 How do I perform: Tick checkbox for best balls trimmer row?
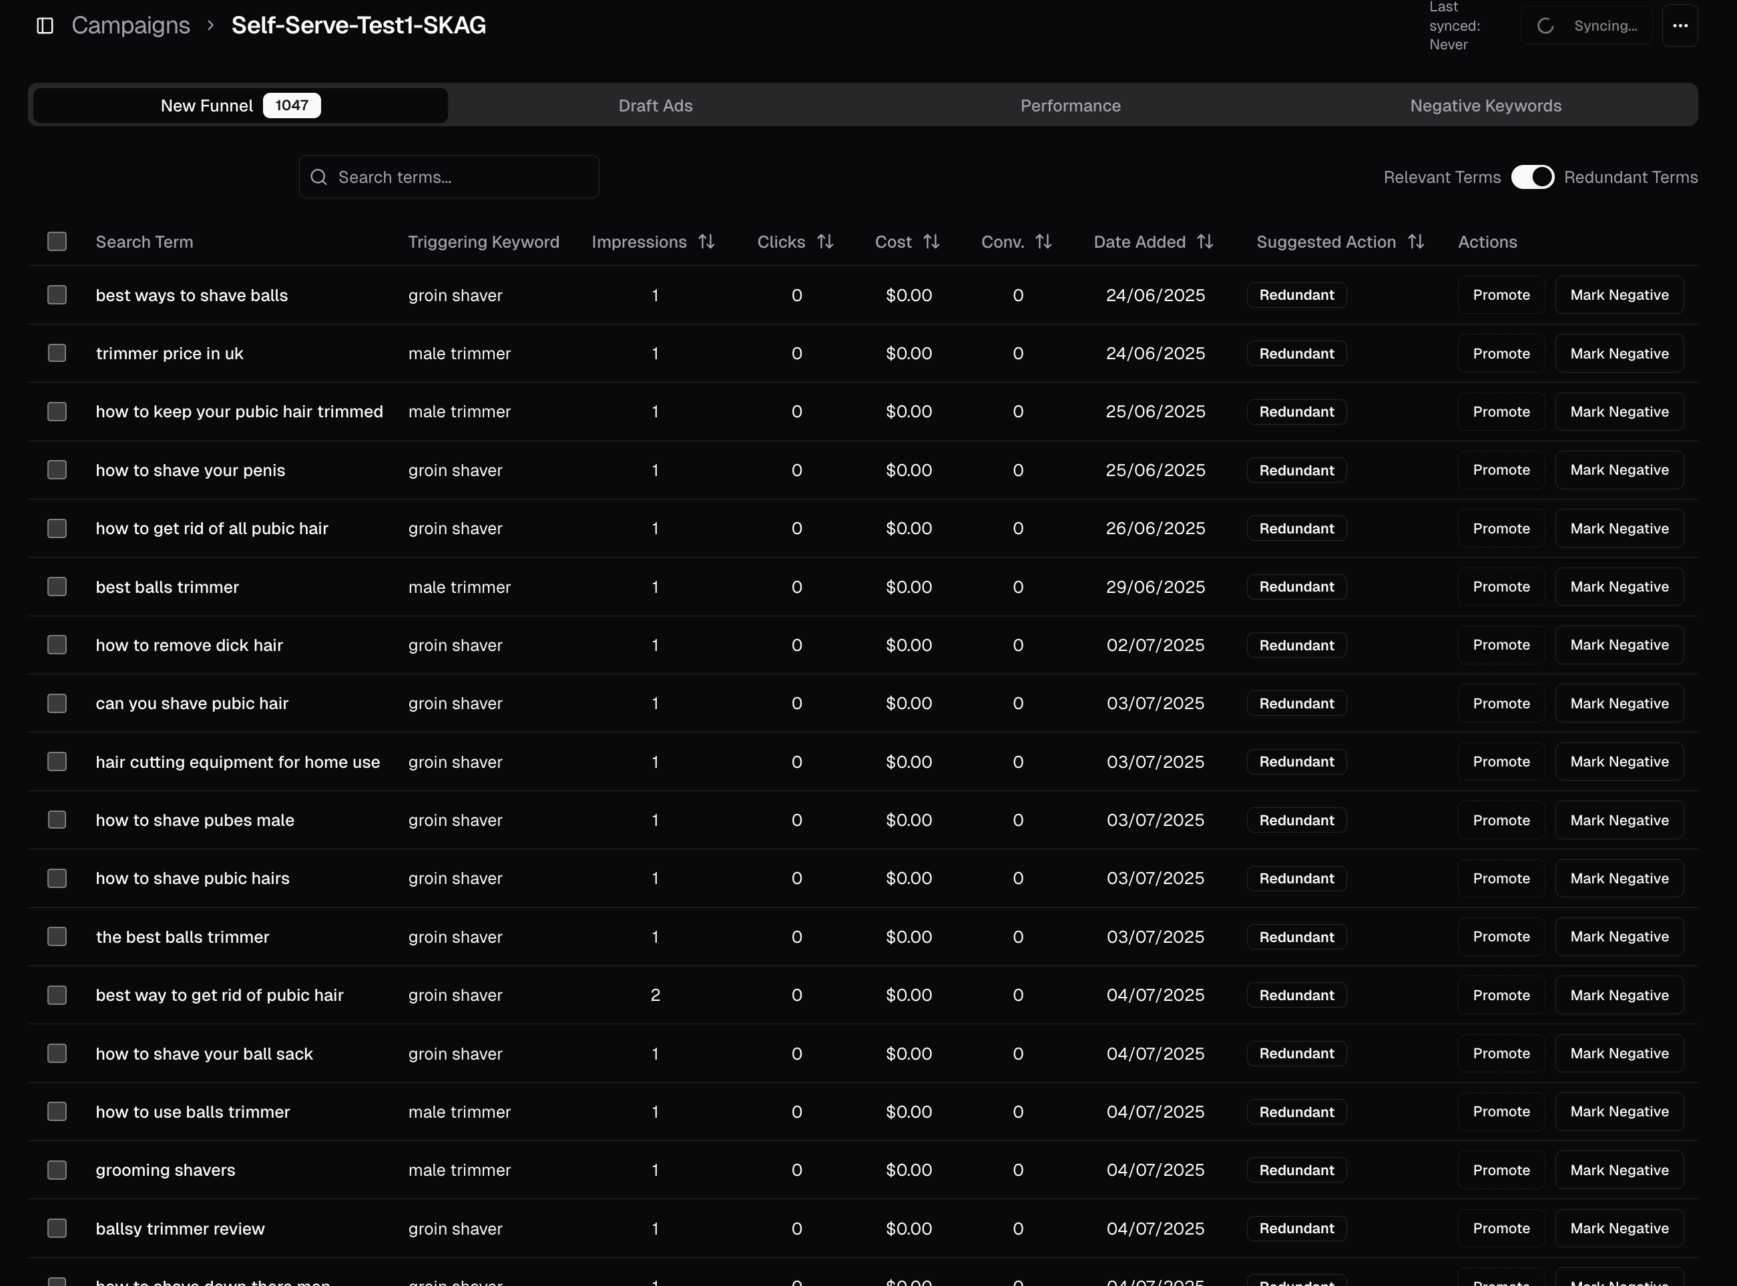[57, 586]
